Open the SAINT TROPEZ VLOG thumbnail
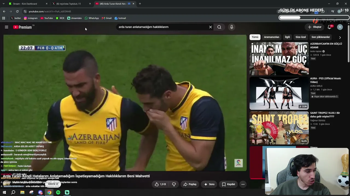The image size is (350, 196). click(279, 128)
